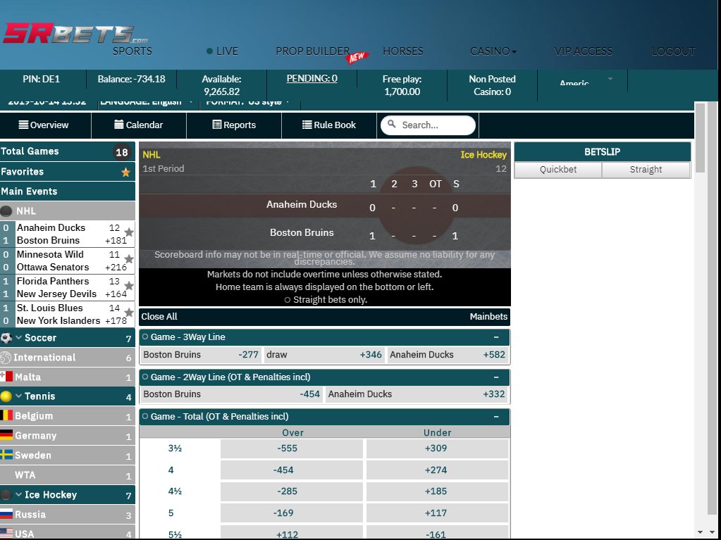Click the page vertical scrollbar thumb
Viewport: 721px width, 540px height.
pyautogui.click(x=700, y=138)
